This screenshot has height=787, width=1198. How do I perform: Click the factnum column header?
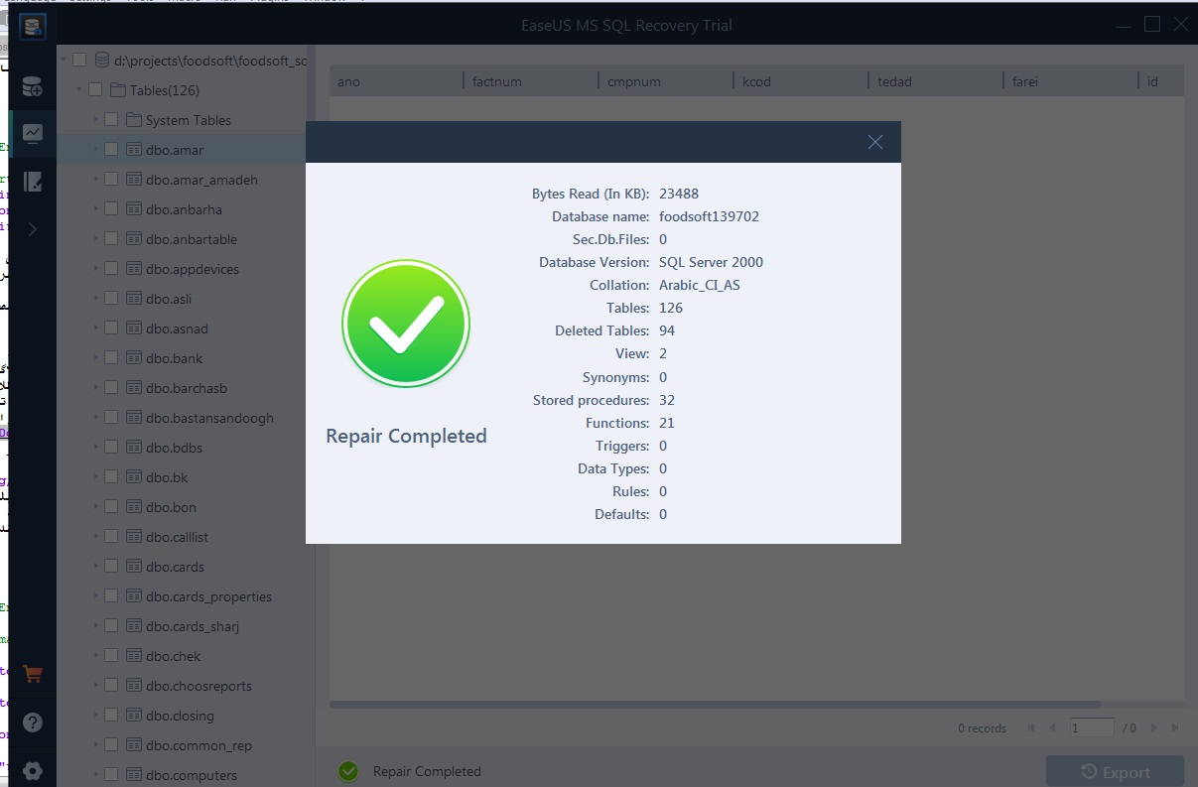click(x=531, y=81)
